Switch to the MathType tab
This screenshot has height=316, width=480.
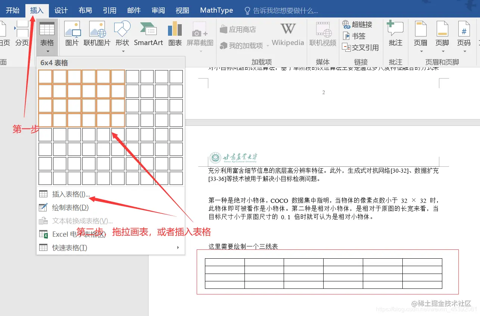coord(216,10)
